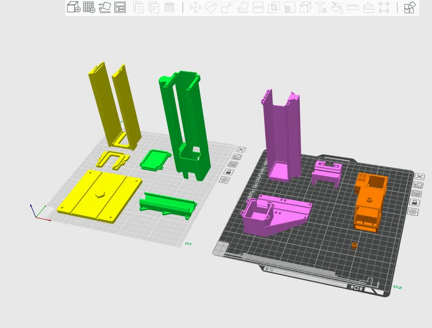The image size is (432, 328).
Task: Add a new model to the project
Action: (x=72, y=7)
